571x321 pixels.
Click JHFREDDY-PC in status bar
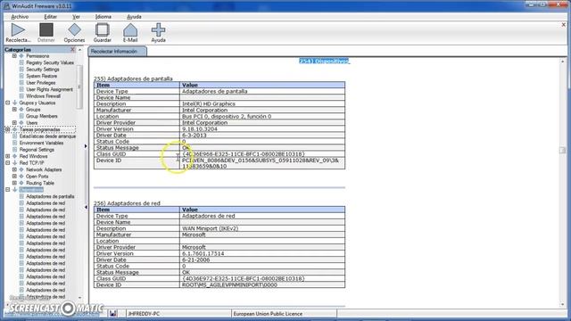[x=144, y=314]
